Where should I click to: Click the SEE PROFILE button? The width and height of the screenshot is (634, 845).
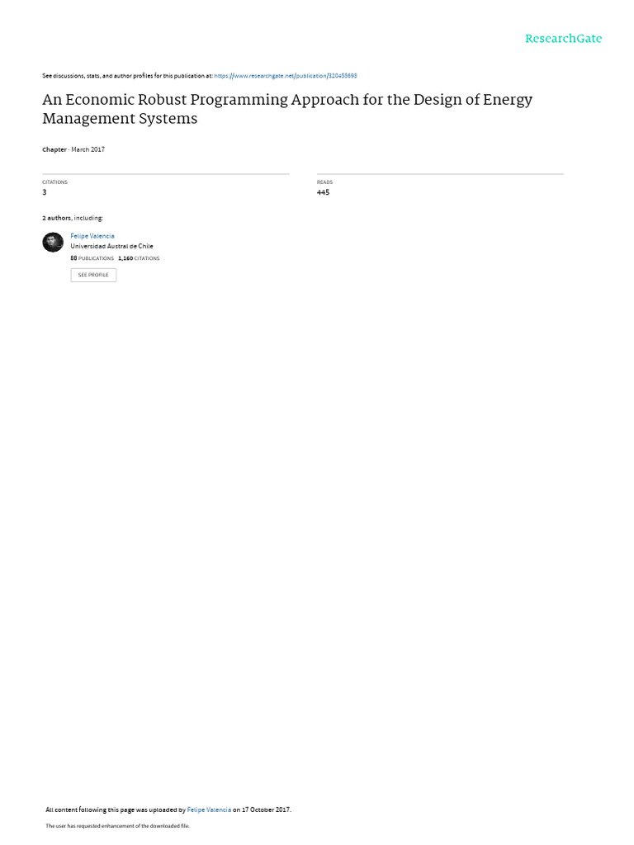(93, 275)
